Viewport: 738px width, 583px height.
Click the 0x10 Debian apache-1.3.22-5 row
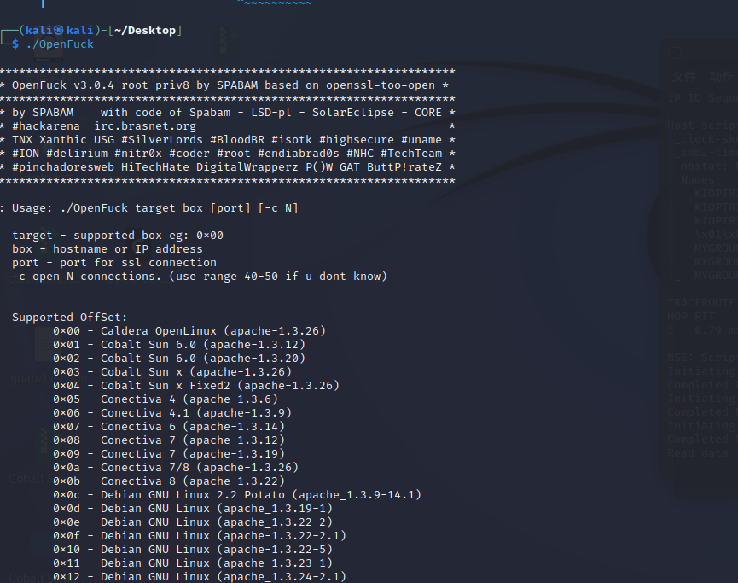193,550
